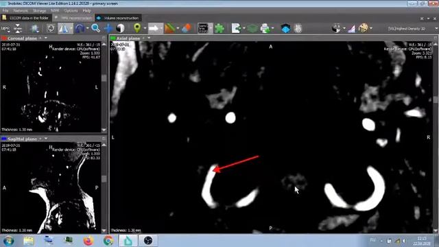Select the ruler measurement tool
Image resolution: width=439 pixels, height=247 pixels.
tap(169, 28)
